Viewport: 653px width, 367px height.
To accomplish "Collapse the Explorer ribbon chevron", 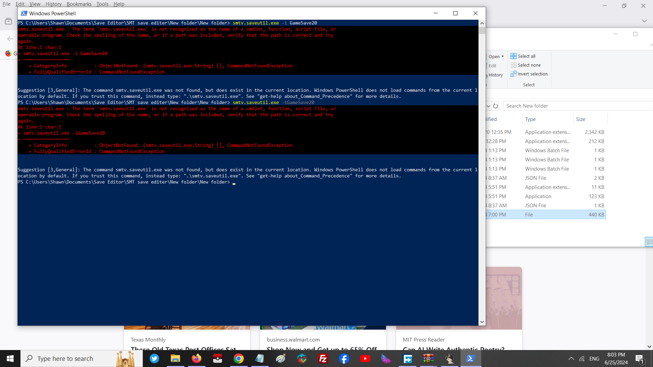I will click(651, 45).
